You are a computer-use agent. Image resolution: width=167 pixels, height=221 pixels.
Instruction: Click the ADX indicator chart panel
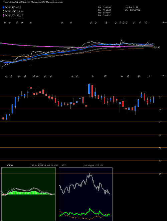[86, 194]
